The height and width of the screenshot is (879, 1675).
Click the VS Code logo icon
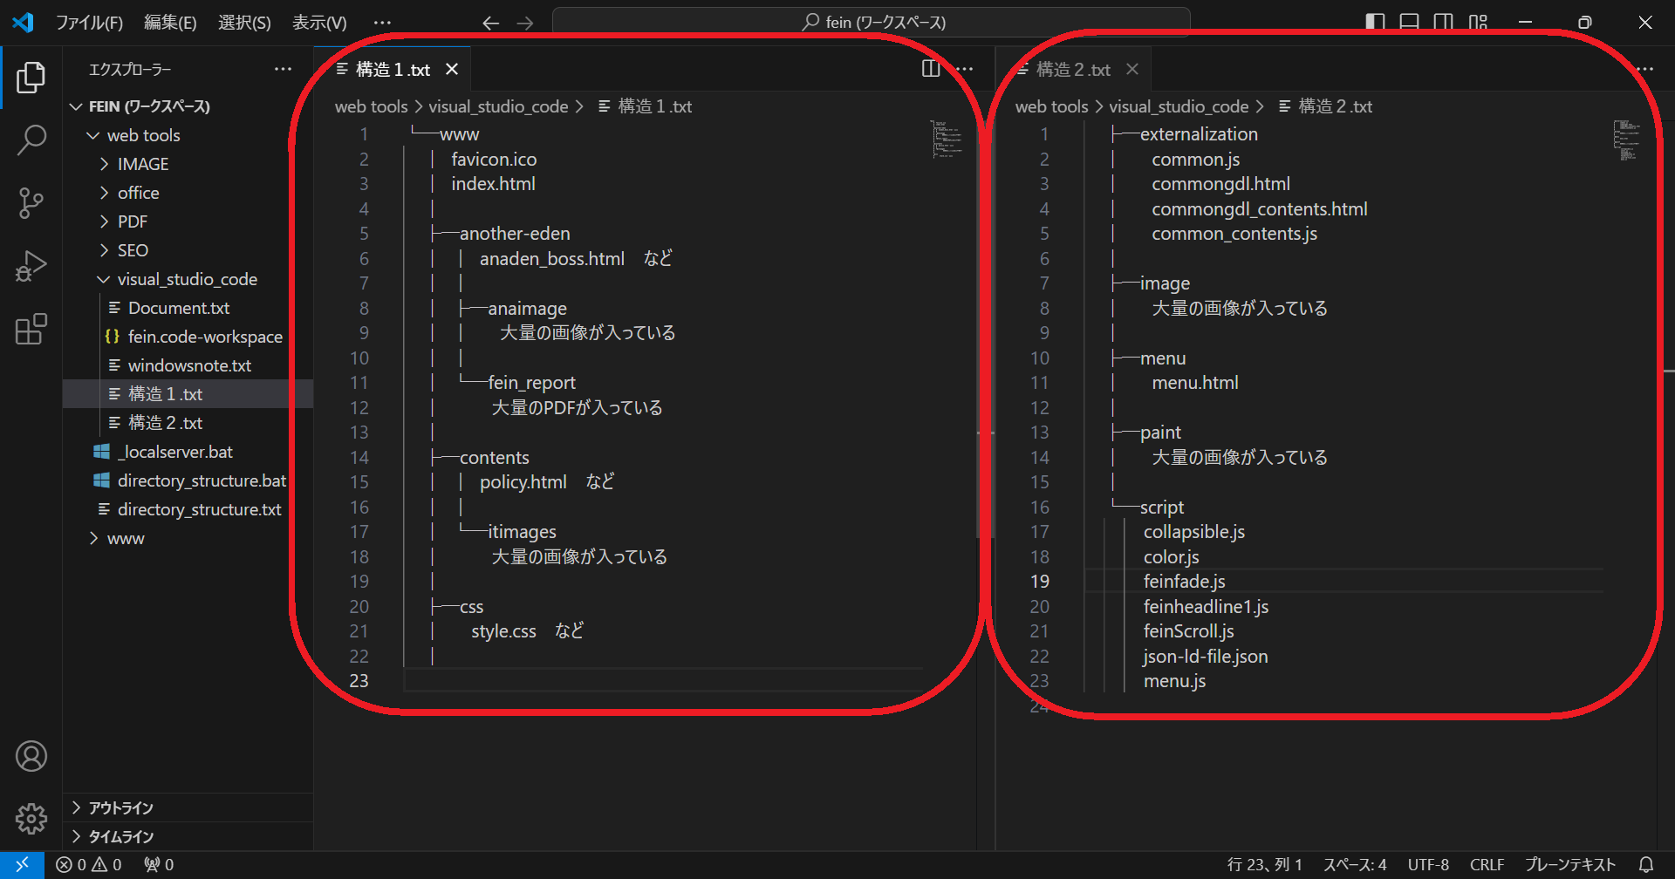click(x=23, y=23)
